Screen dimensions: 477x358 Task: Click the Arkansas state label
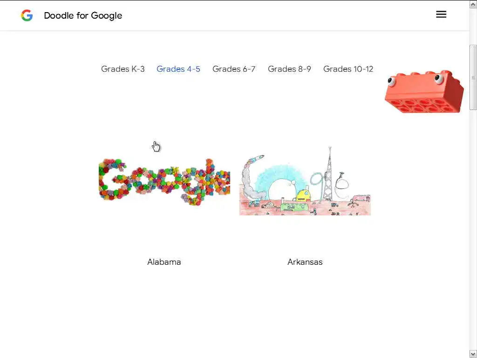[305, 262]
